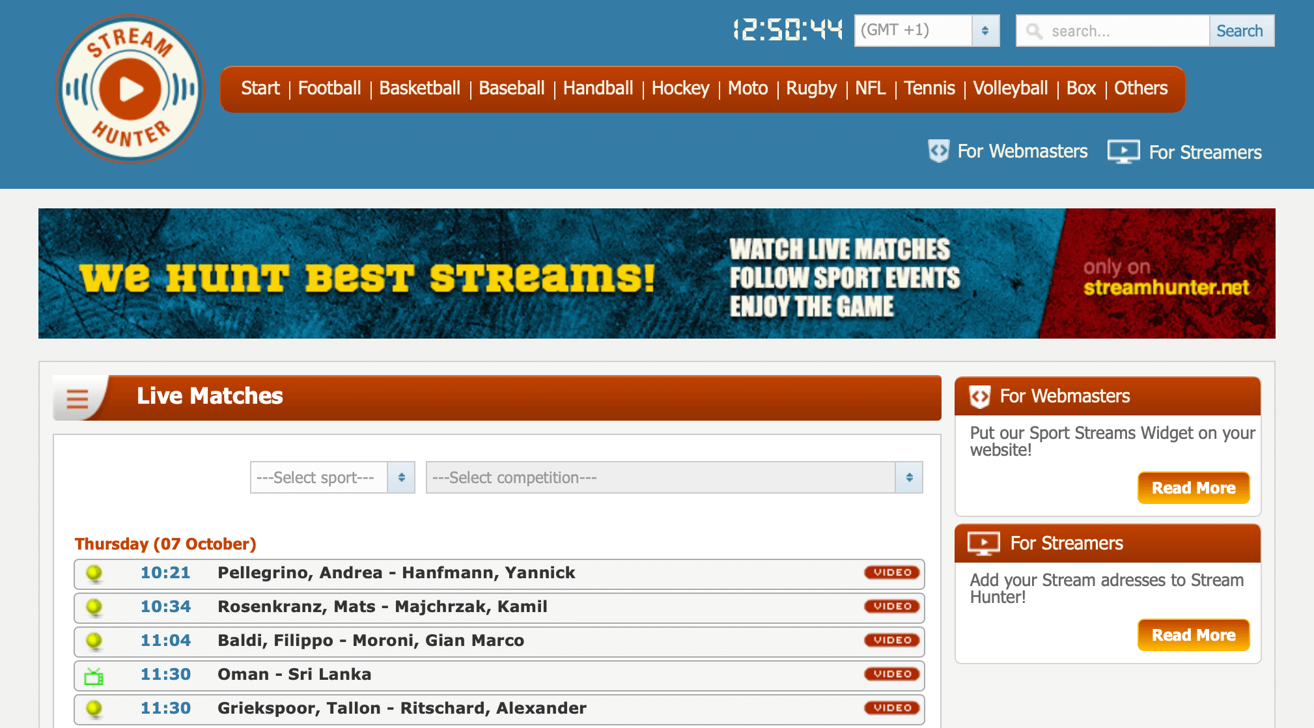Click the tennis ball icon beside the Pellegrino match
This screenshot has width=1314, height=728.
tap(94, 573)
